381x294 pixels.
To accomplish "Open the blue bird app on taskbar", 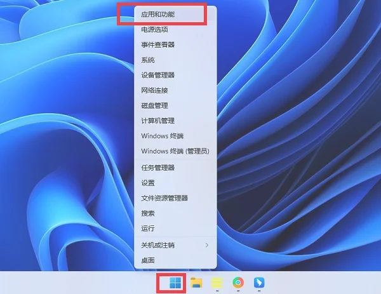I will (x=259, y=283).
